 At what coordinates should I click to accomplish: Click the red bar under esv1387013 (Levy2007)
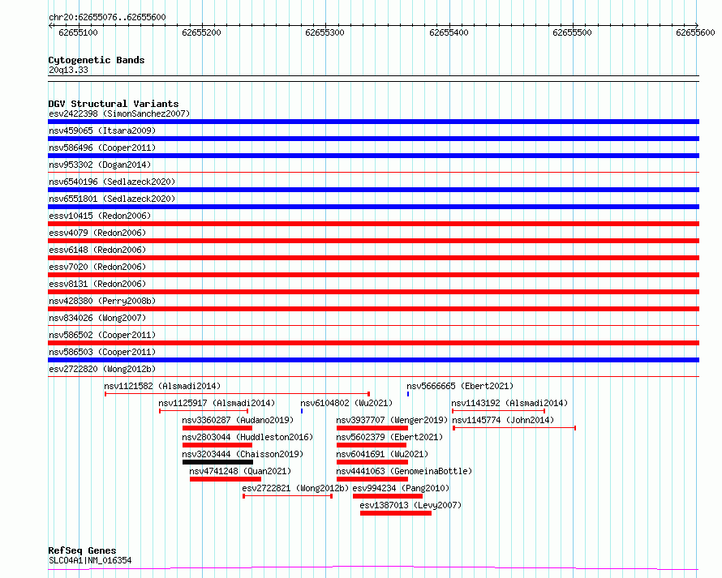(396, 513)
